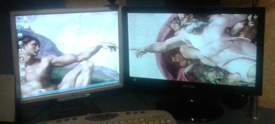Click an empty area of the blue taskbar
Screen dimensions: 275x124
click(x=69, y=89)
